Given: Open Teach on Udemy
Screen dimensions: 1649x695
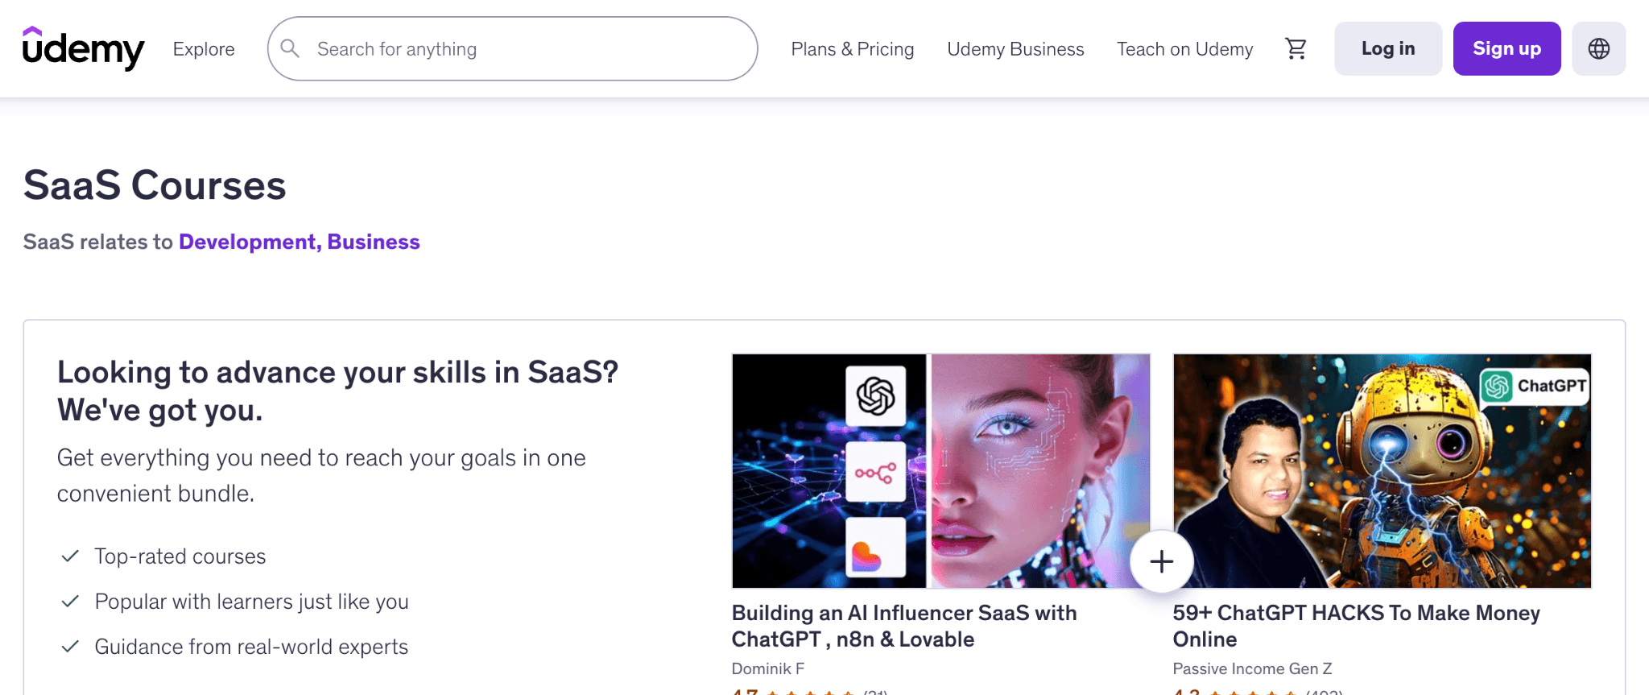Looking at the screenshot, I should coord(1184,49).
